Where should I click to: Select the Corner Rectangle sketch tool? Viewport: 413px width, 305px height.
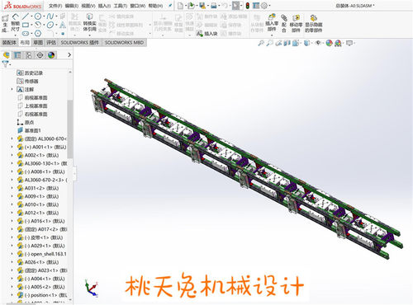pos(26,25)
